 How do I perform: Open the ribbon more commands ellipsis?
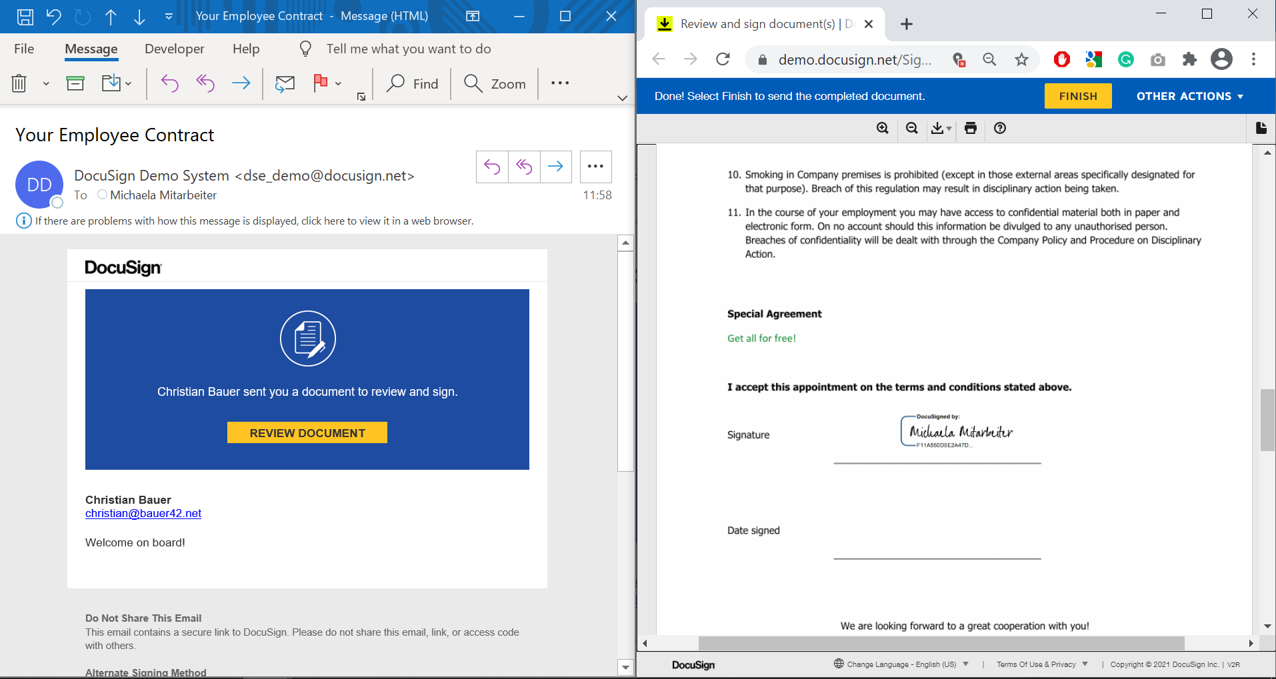pos(560,83)
